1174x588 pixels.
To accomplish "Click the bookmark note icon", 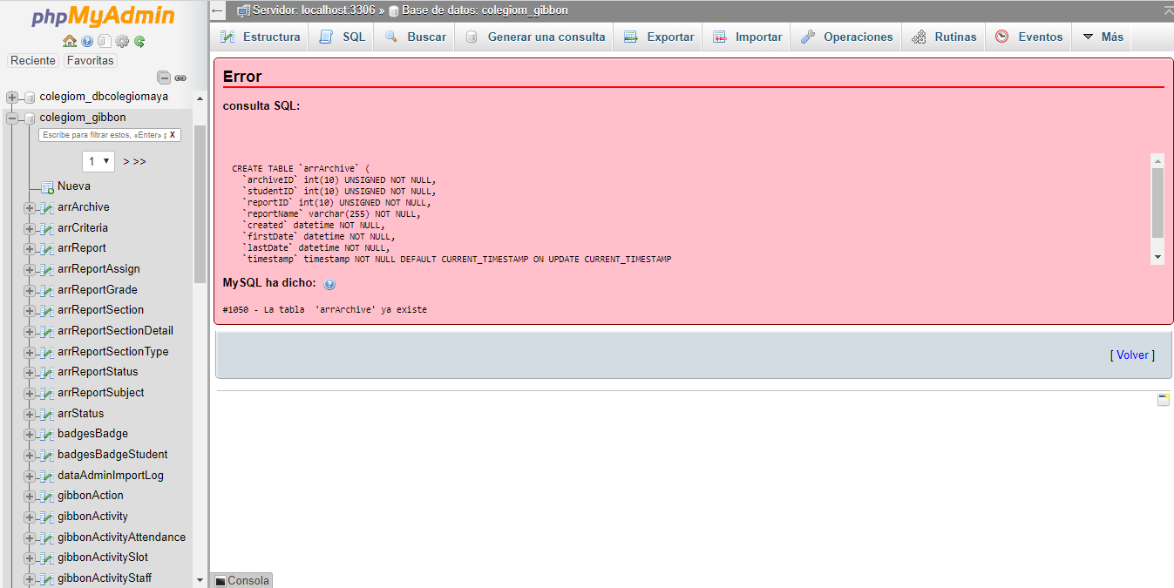I will click(1163, 399).
